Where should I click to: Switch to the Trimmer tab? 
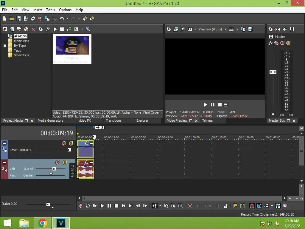[208, 120]
